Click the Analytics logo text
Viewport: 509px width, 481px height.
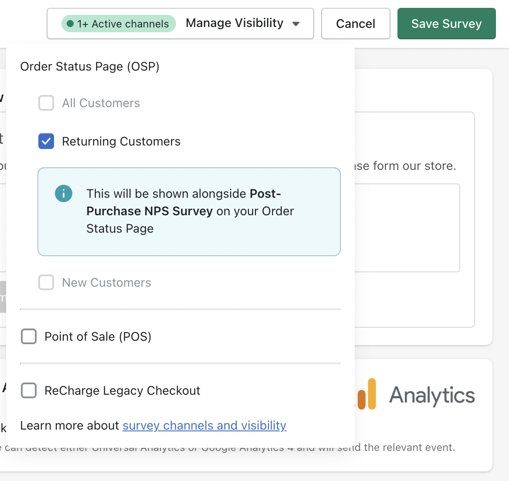pyautogui.click(x=432, y=395)
